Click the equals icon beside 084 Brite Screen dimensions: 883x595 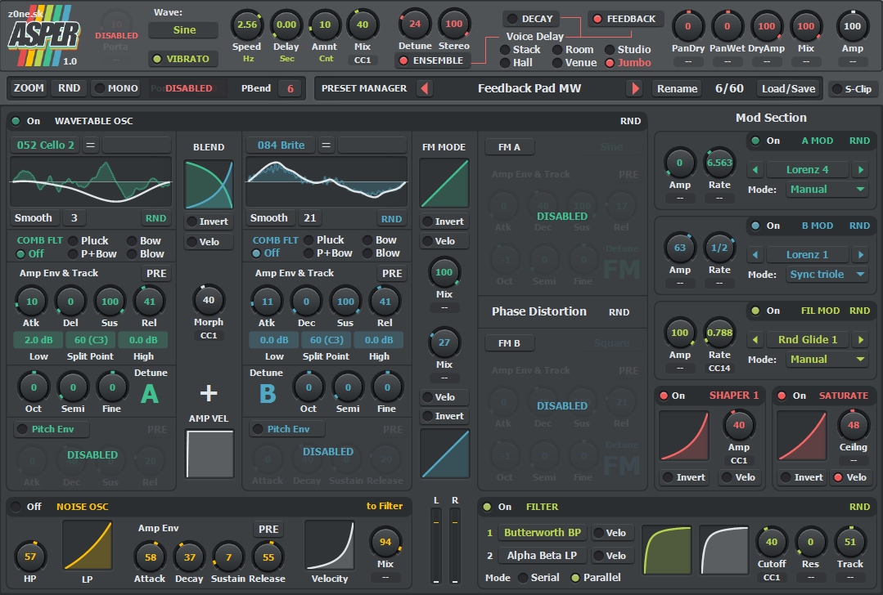coord(326,145)
